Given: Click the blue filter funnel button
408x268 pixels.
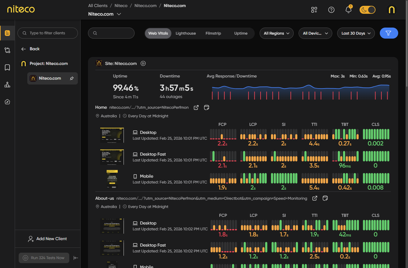Looking at the screenshot, I should coord(389,33).
